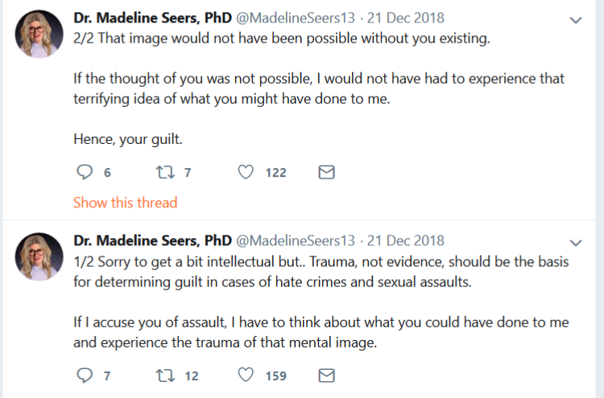Retweet the 2/2 tweet

[165, 172]
